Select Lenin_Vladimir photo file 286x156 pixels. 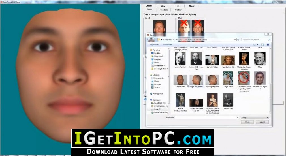[x=180, y=60]
